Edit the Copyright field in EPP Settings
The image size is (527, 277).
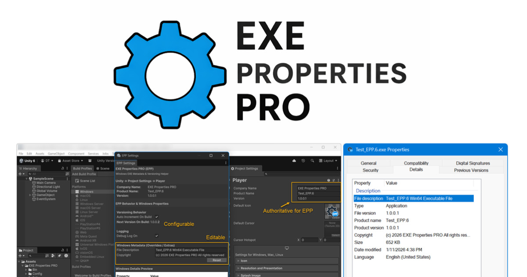click(191, 255)
